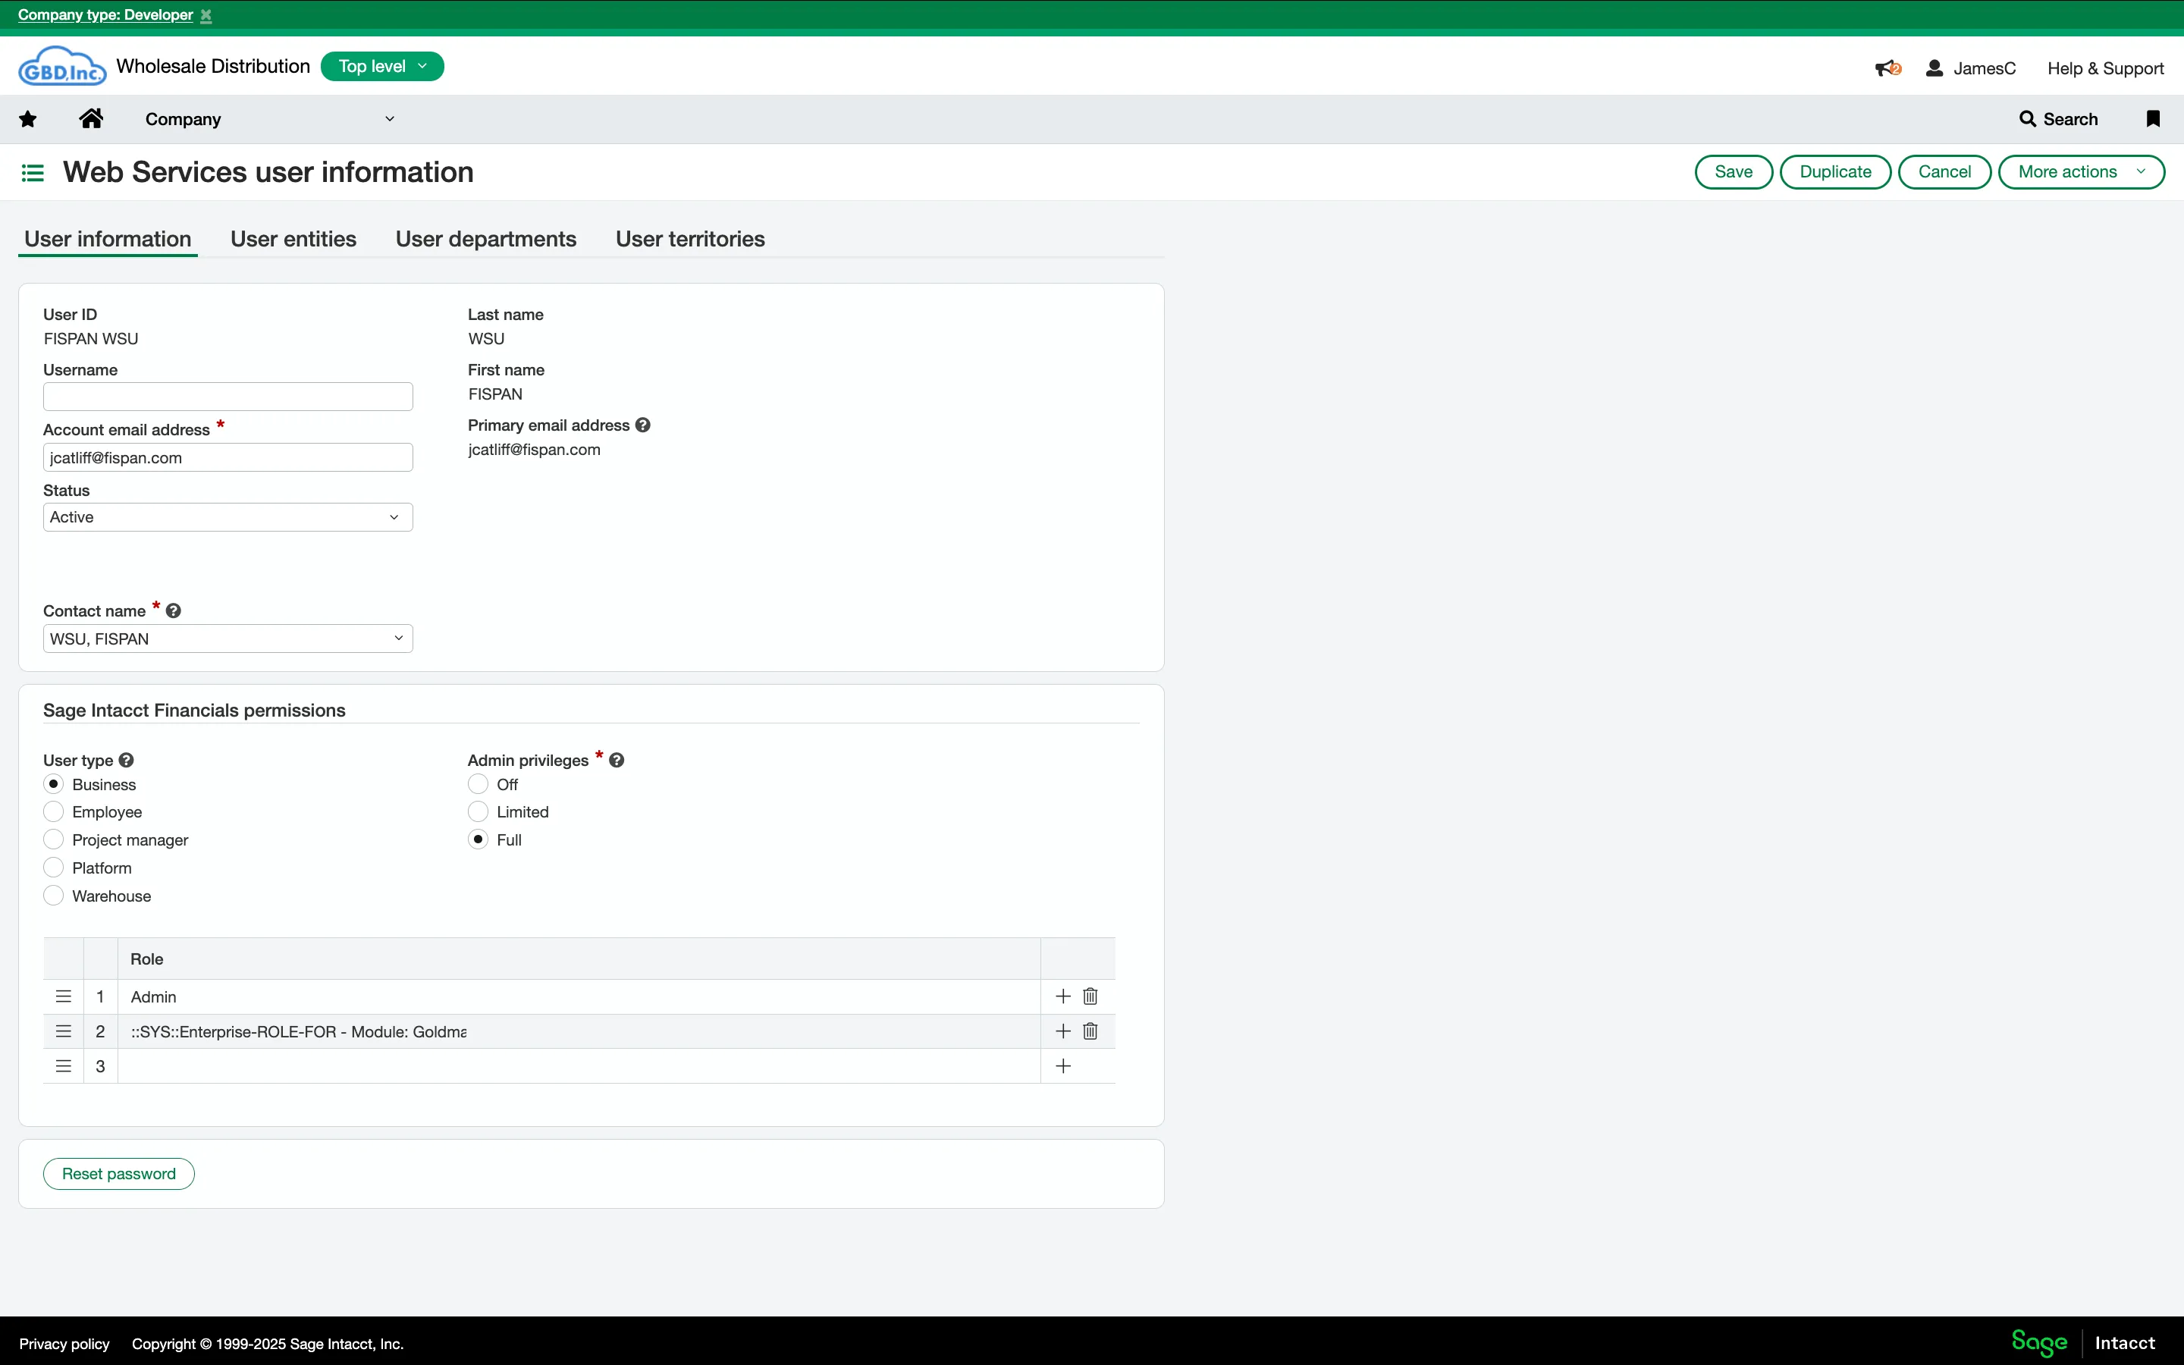Select the Employee user type
The height and width of the screenshot is (1365, 2184).
pyautogui.click(x=53, y=811)
